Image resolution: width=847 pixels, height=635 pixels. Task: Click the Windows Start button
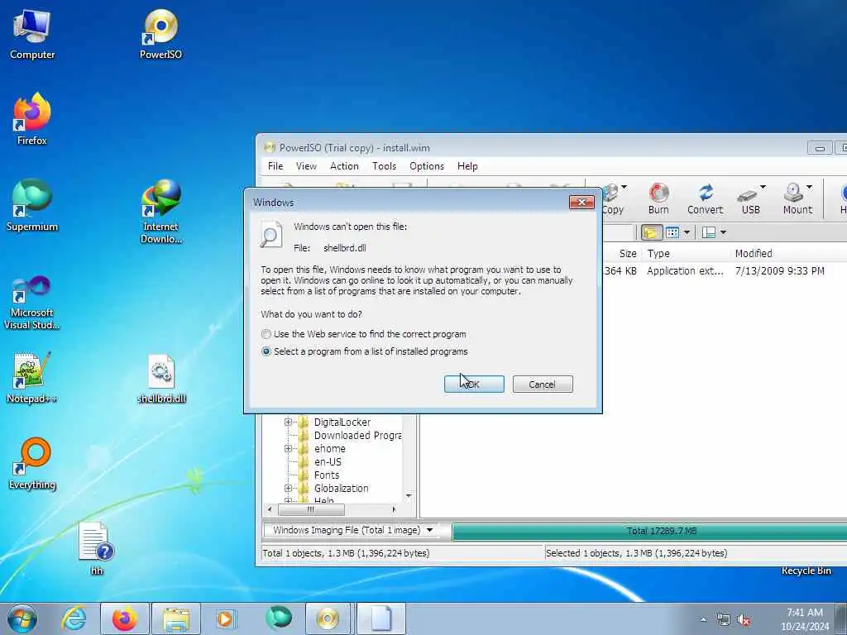tap(22, 618)
